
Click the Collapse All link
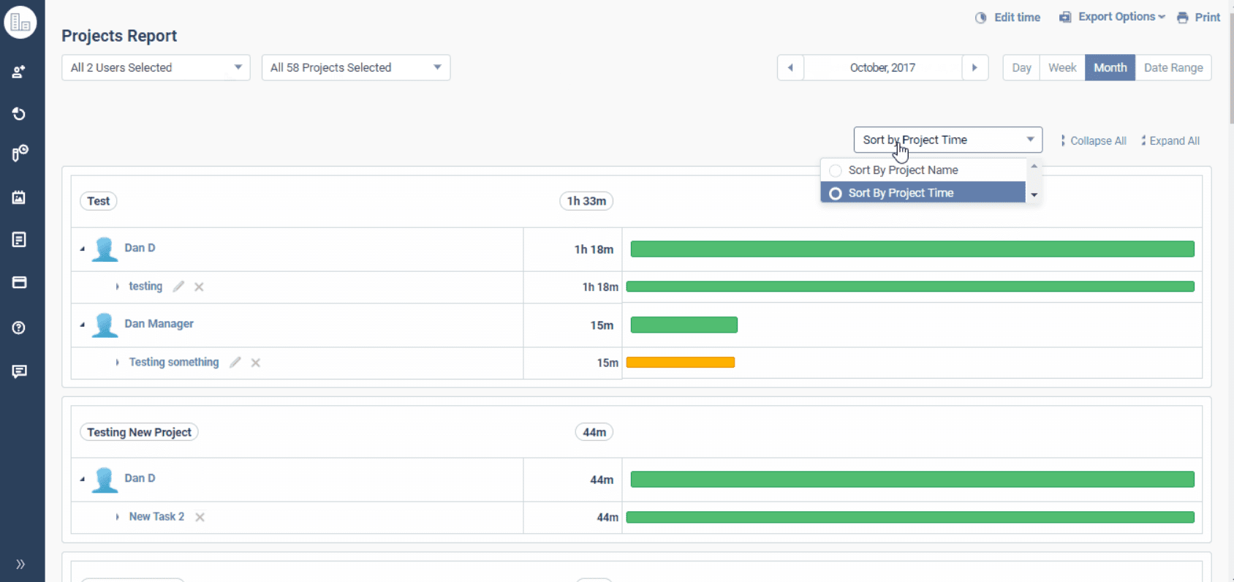coord(1094,141)
